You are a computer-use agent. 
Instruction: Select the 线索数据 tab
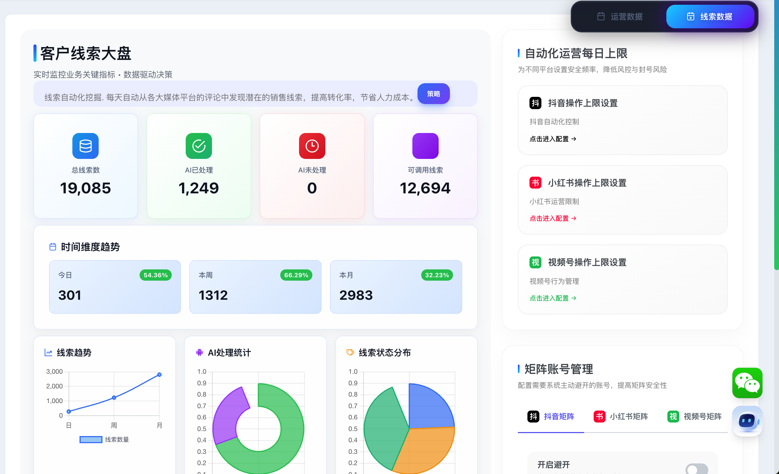click(710, 16)
